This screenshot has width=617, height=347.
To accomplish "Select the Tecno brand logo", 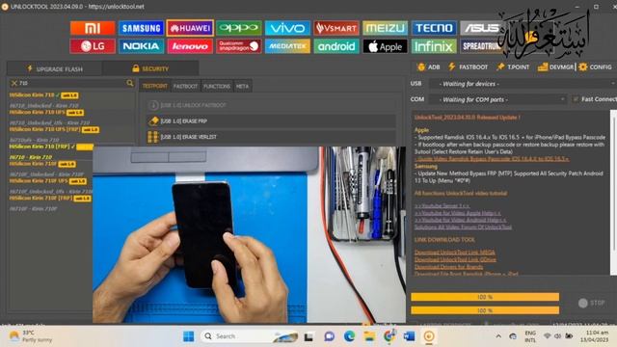I will tap(434, 28).
